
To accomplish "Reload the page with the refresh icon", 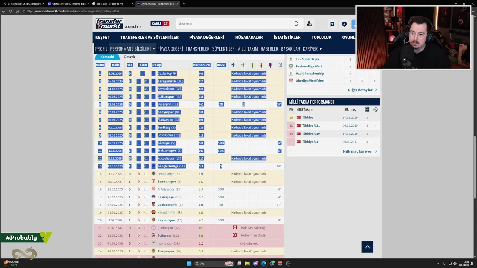I will coord(10,11).
